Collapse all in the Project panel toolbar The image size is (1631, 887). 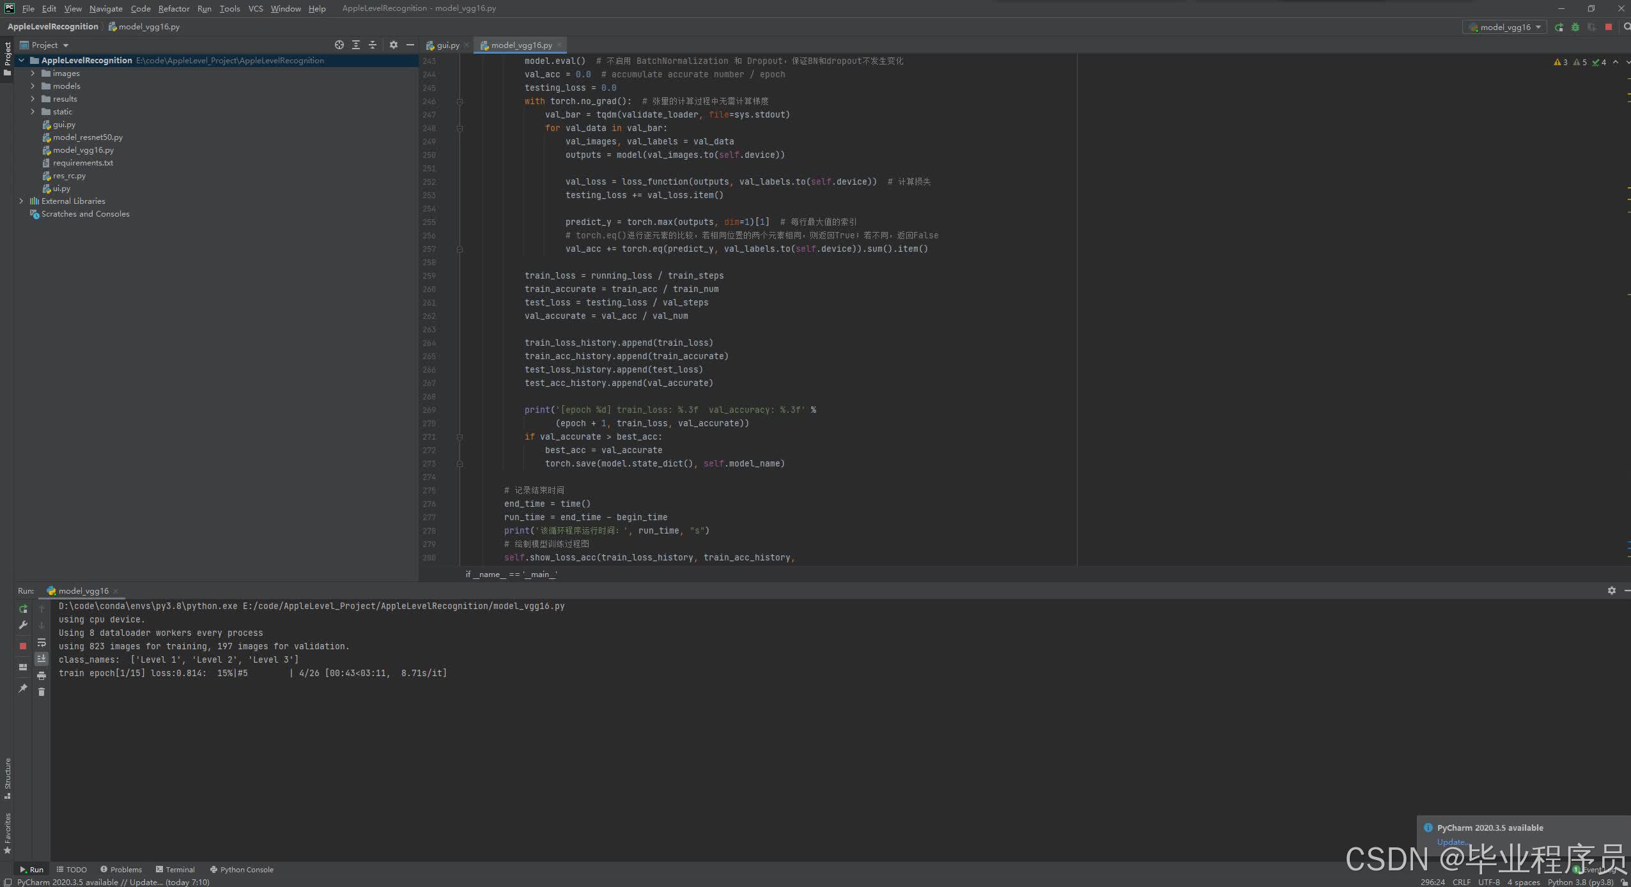[373, 45]
